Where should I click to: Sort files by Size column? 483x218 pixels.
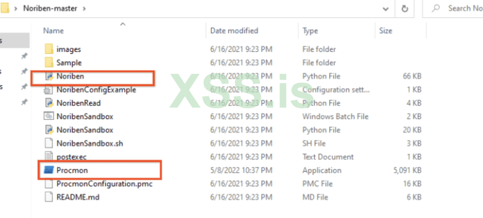pos(385,31)
